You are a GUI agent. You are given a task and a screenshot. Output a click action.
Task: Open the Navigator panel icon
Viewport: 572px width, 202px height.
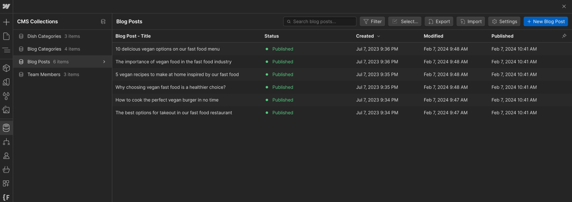(x=6, y=50)
